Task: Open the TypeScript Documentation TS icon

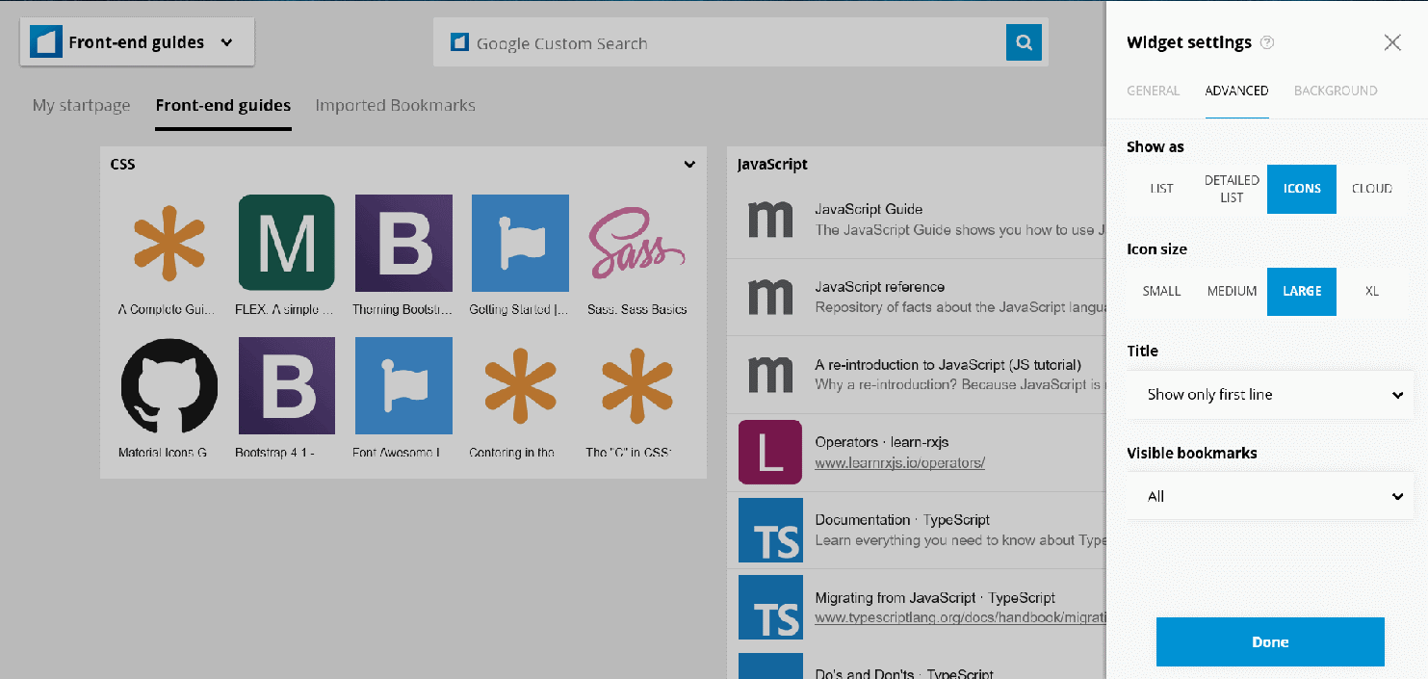Action: pos(768,530)
